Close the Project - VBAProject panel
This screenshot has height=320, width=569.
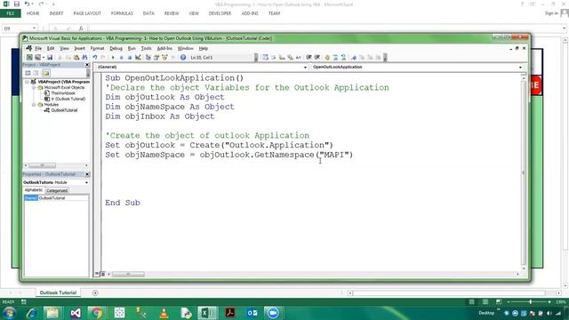87,65
